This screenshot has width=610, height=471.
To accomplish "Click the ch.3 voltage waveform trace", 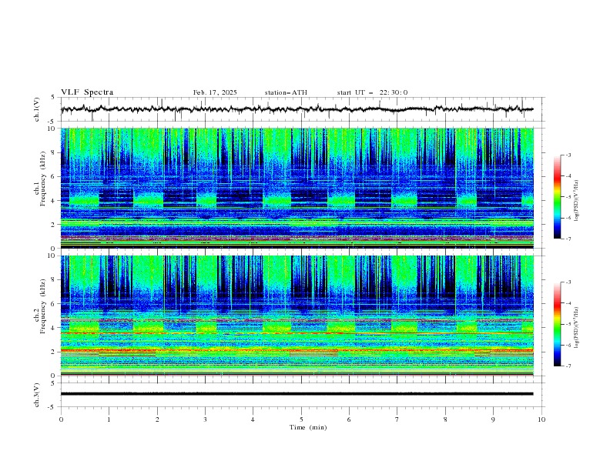I will pos(297,394).
